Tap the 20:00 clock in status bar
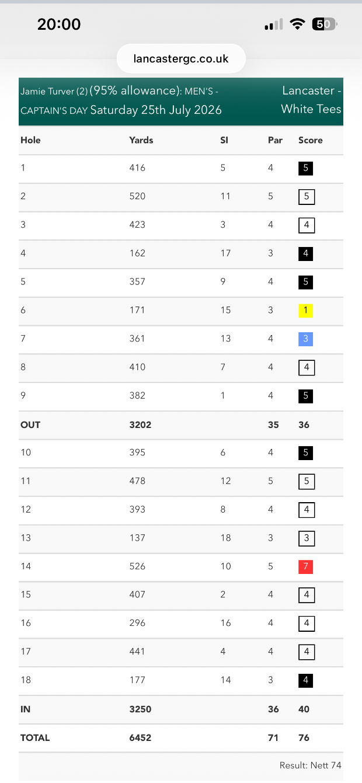This screenshot has width=362, height=783. (x=59, y=24)
